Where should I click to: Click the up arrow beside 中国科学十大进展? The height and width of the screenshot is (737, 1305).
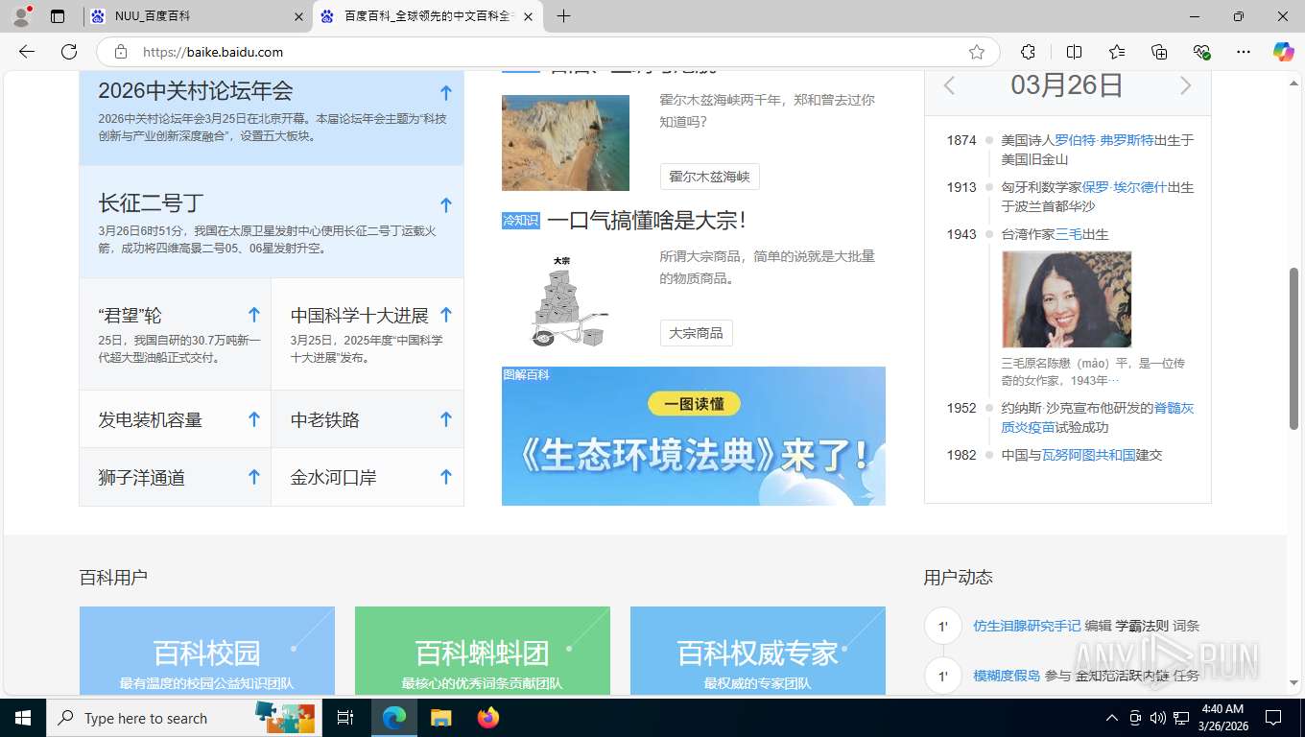click(445, 315)
